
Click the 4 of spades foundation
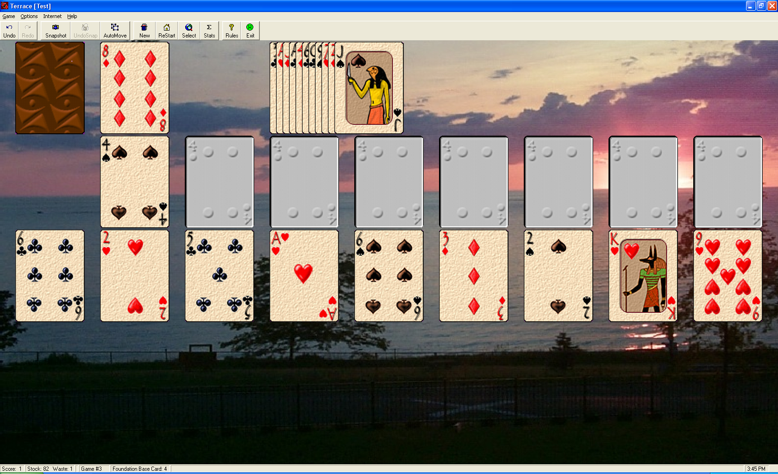point(135,182)
